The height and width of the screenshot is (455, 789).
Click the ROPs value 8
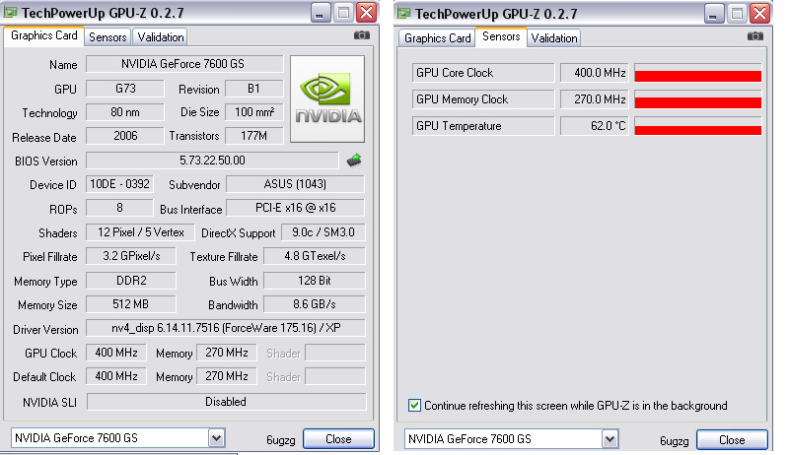(x=119, y=208)
